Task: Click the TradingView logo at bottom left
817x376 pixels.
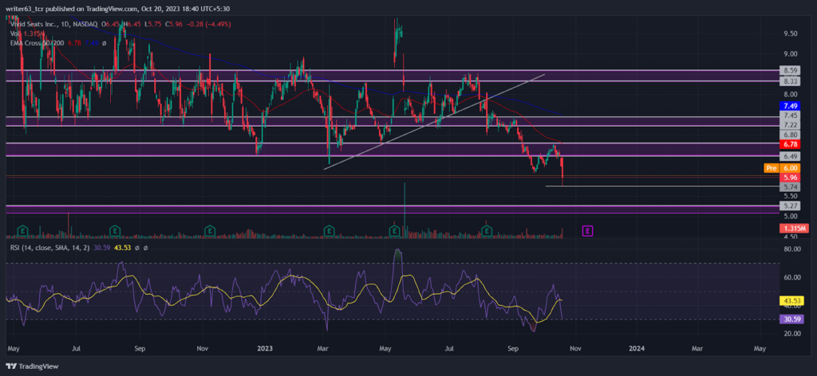Action: [33, 366]
